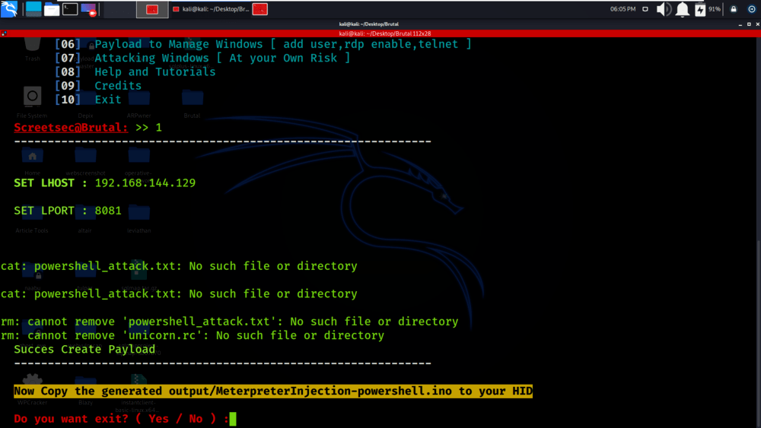
Task: Click menu line 08 Help and Tutorials
Action: tap(135, 71)
